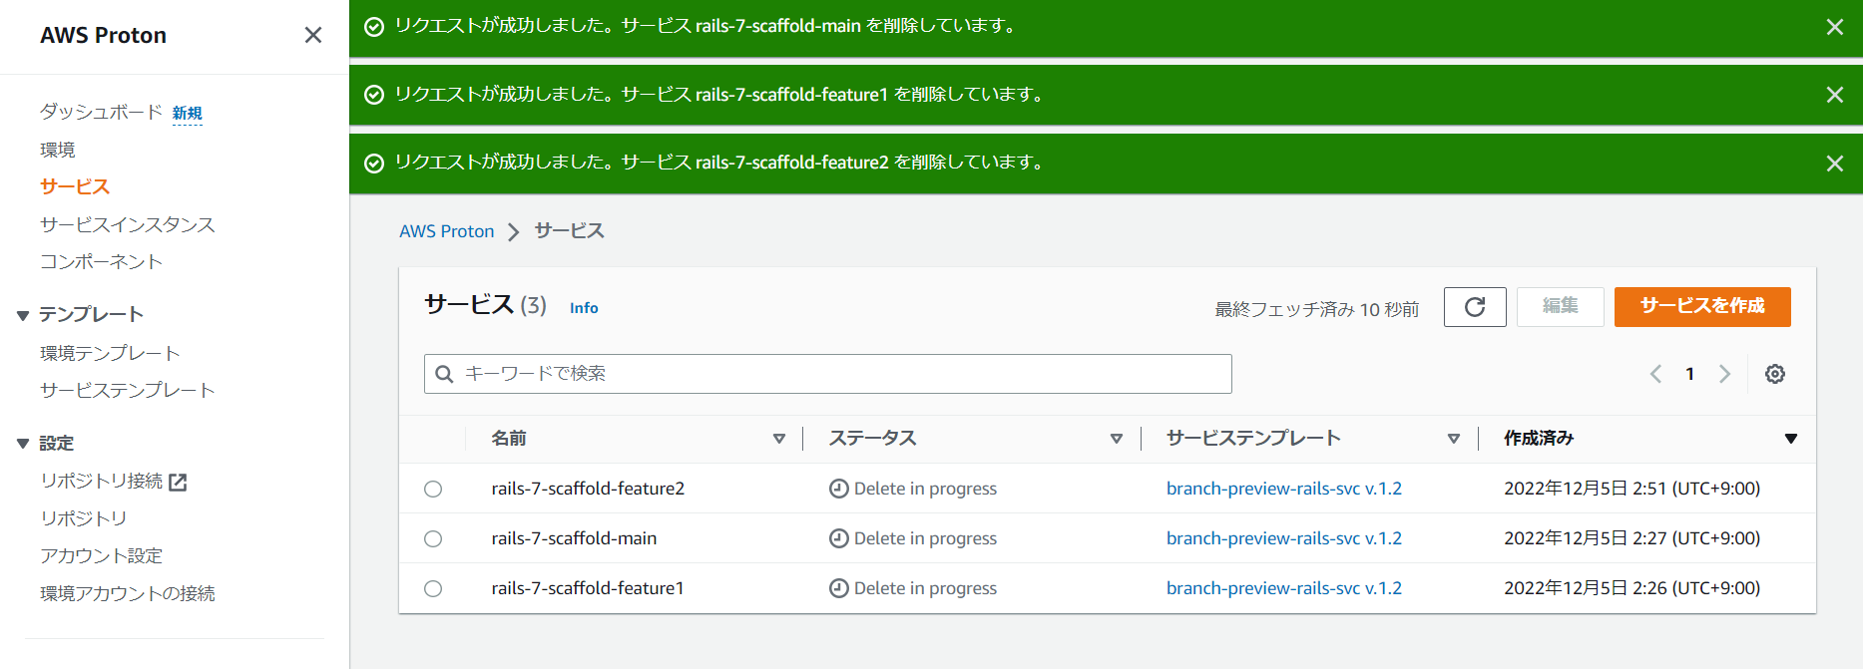The height and width of the screenshot is (669, 1863).
Task: Go to previous page of services
Action: tap(1655, 374)
